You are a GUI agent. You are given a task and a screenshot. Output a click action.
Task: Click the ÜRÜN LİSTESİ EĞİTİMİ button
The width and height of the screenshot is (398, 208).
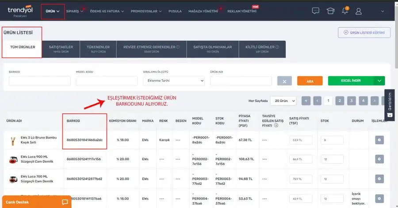point(364,32)
